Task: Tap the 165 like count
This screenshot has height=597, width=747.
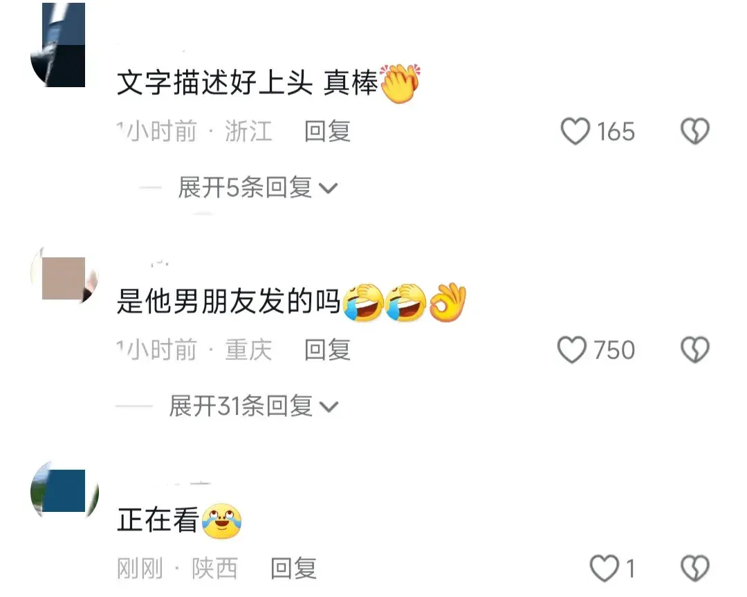Action: tap(616, 132)
